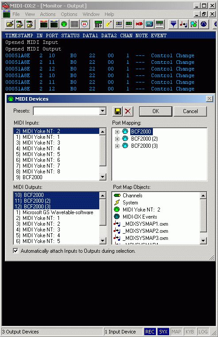Screen dimensions: 218x337
Task: Toggle the LOG status bar indicator
Action: pos(203,332)
